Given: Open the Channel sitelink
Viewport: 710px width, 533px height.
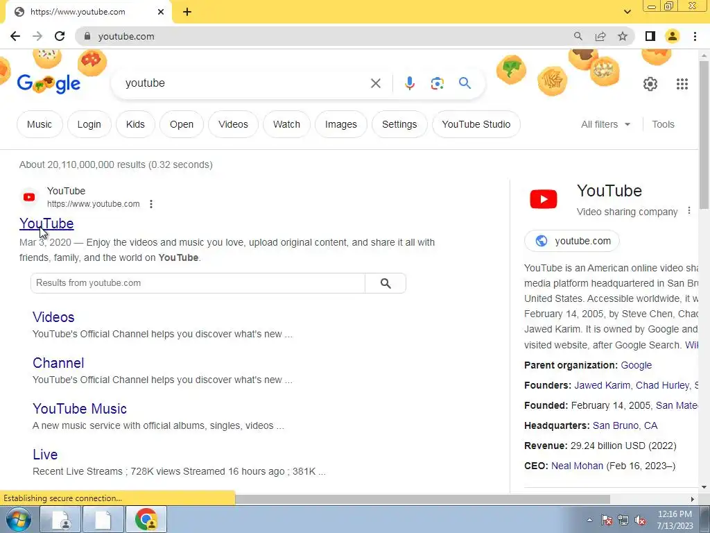Looking at the screenshot, I should (x=58, y=363).
